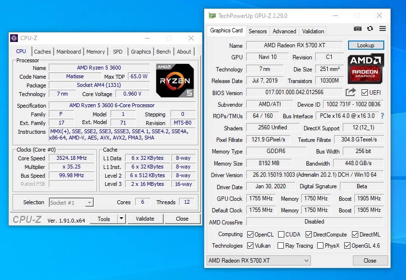This screenshot has width=406, height=280.
Task: Open the Validation tab in GPU-Z
Action: (313, 31)
